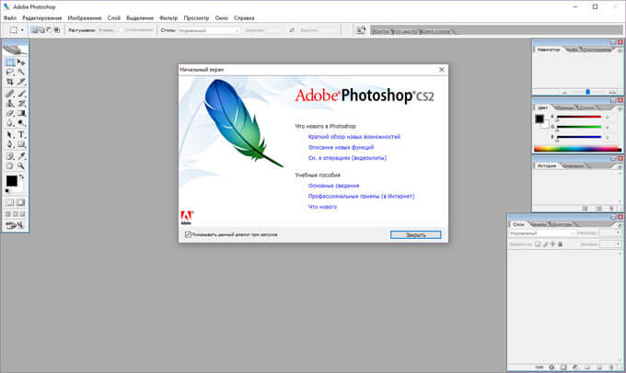
Task: Select the Type tool
Action: [21, 135]
